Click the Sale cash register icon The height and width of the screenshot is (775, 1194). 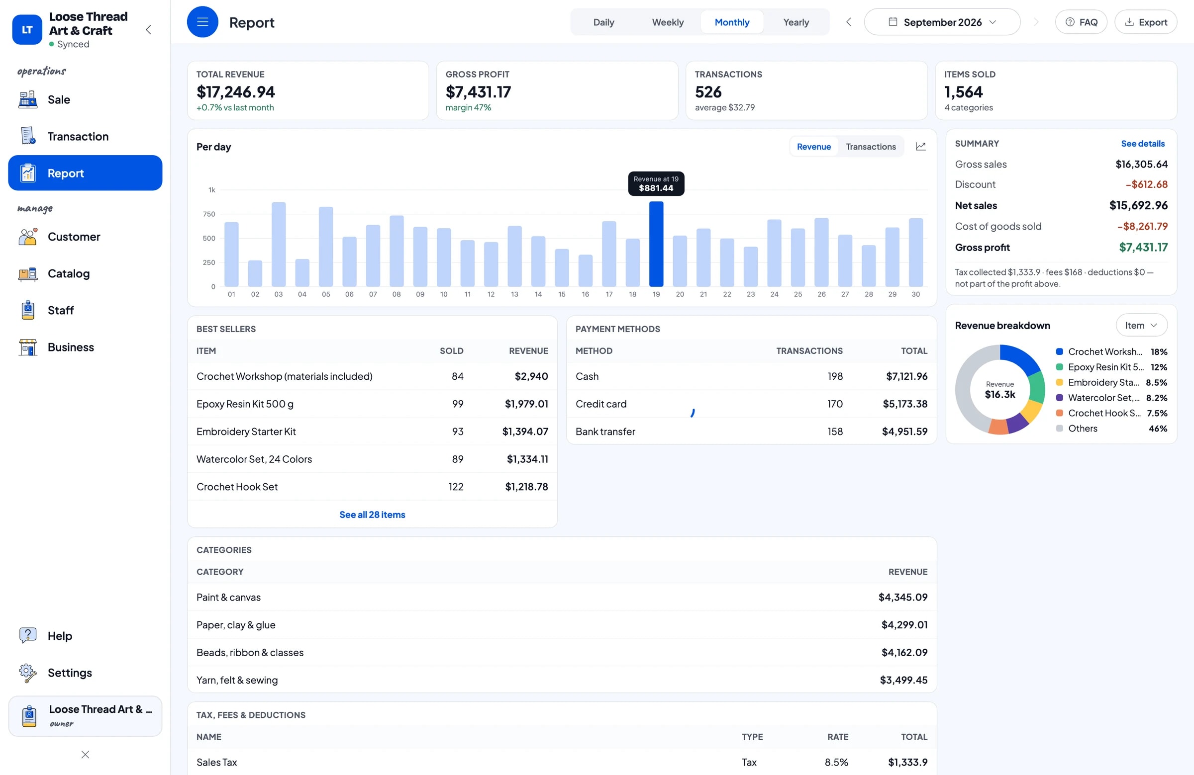click(27, 99)
